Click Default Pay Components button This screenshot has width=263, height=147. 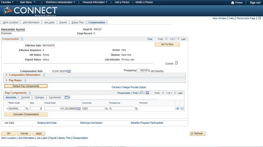coord(26,86)
